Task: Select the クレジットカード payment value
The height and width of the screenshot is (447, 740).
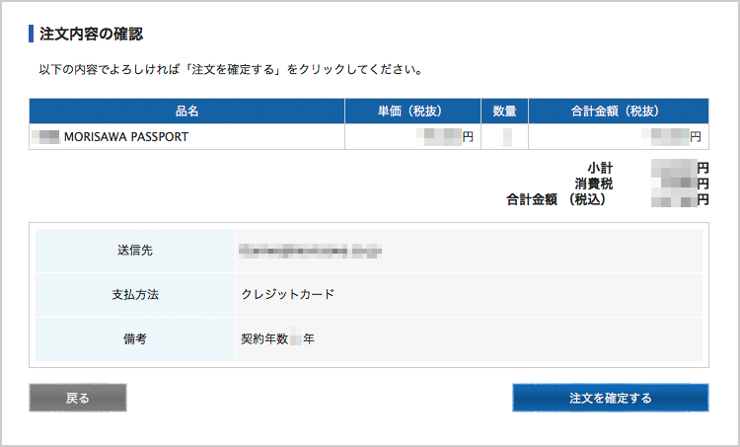Action: click(287, 294)
